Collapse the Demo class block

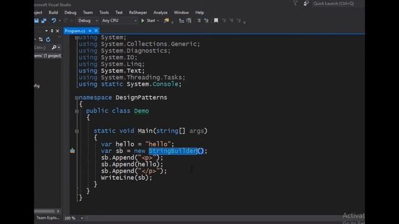click(77, 111)
